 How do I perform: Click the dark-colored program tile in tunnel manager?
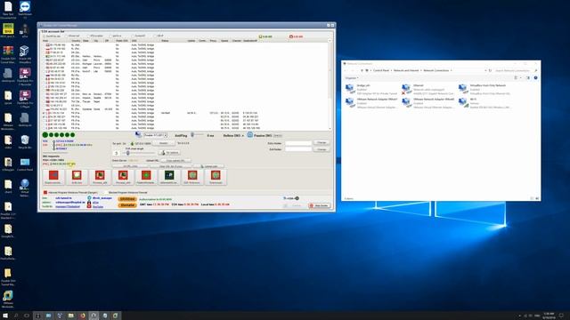(x=169, y=177)
